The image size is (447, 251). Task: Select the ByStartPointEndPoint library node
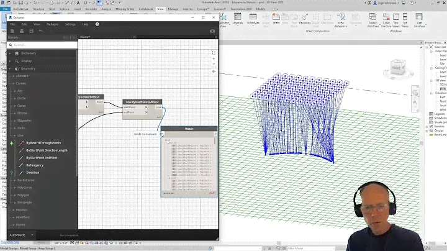tap(42, 158)
